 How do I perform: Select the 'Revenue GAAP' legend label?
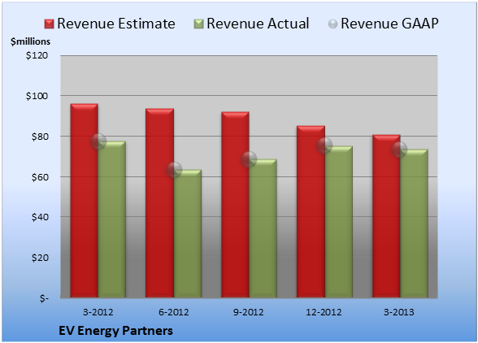coord(389,24)
